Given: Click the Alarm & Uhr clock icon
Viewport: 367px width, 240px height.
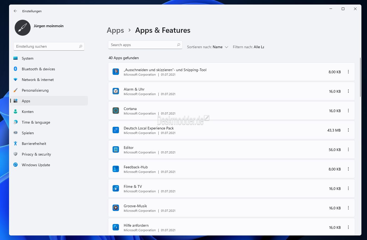Looking at the screenshot, I should [116, 91].
